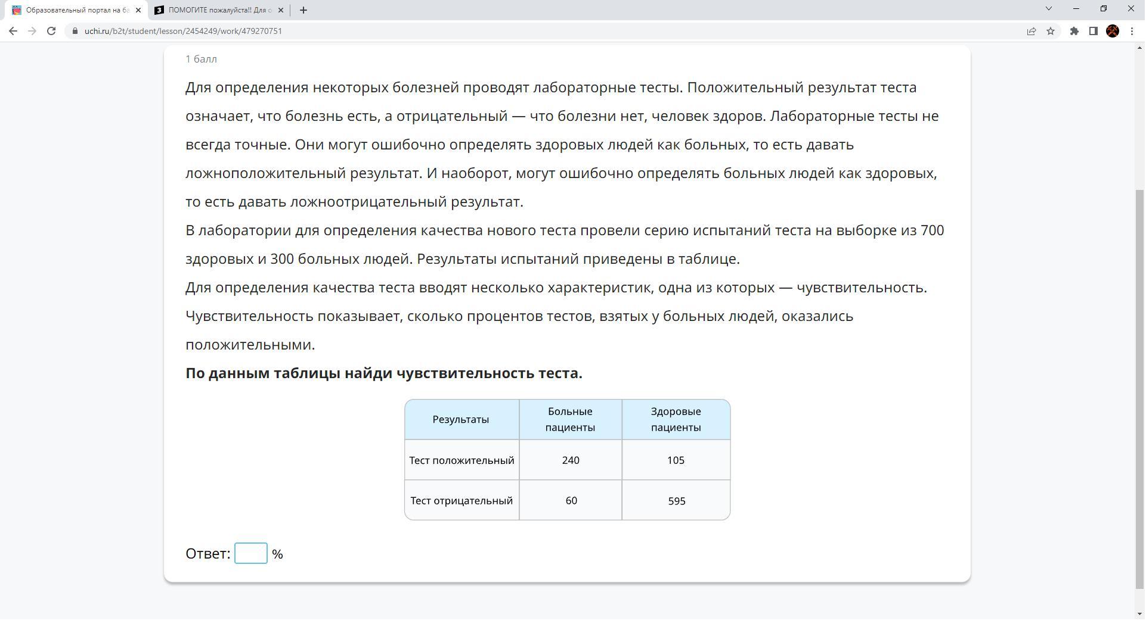
Task: Click the table cell with value 105
Action: 676,460
